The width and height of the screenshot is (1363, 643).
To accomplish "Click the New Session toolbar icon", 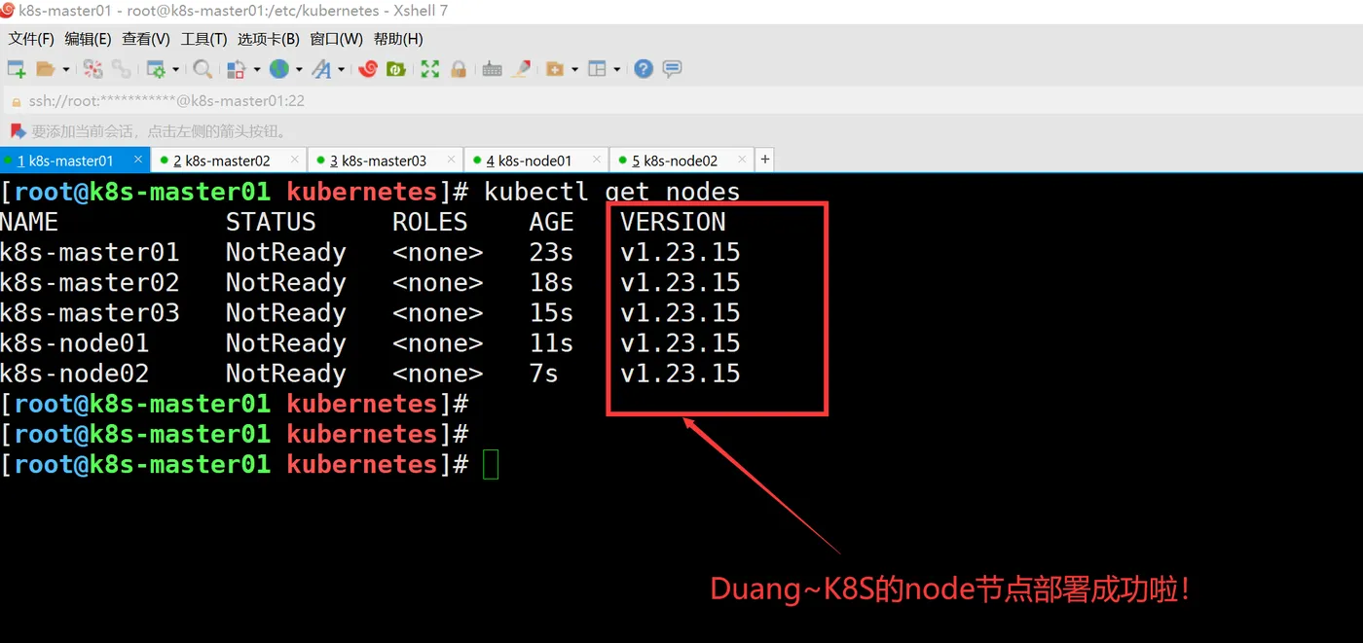I will click(x=16, y=69).
